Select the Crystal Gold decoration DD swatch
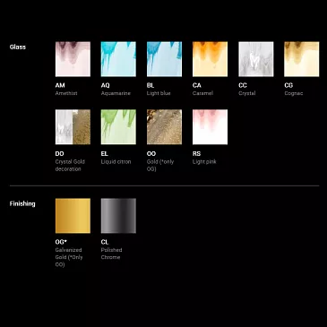Image resolution: width=327 pixels, height=327 pixels. pos(73,127)
